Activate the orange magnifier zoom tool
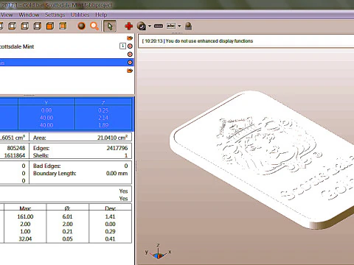354x265 pixels. [x=94, y=26]
